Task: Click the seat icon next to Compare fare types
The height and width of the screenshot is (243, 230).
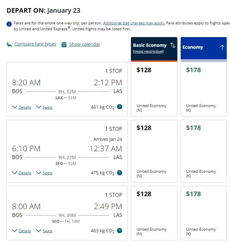Action: 9,45
